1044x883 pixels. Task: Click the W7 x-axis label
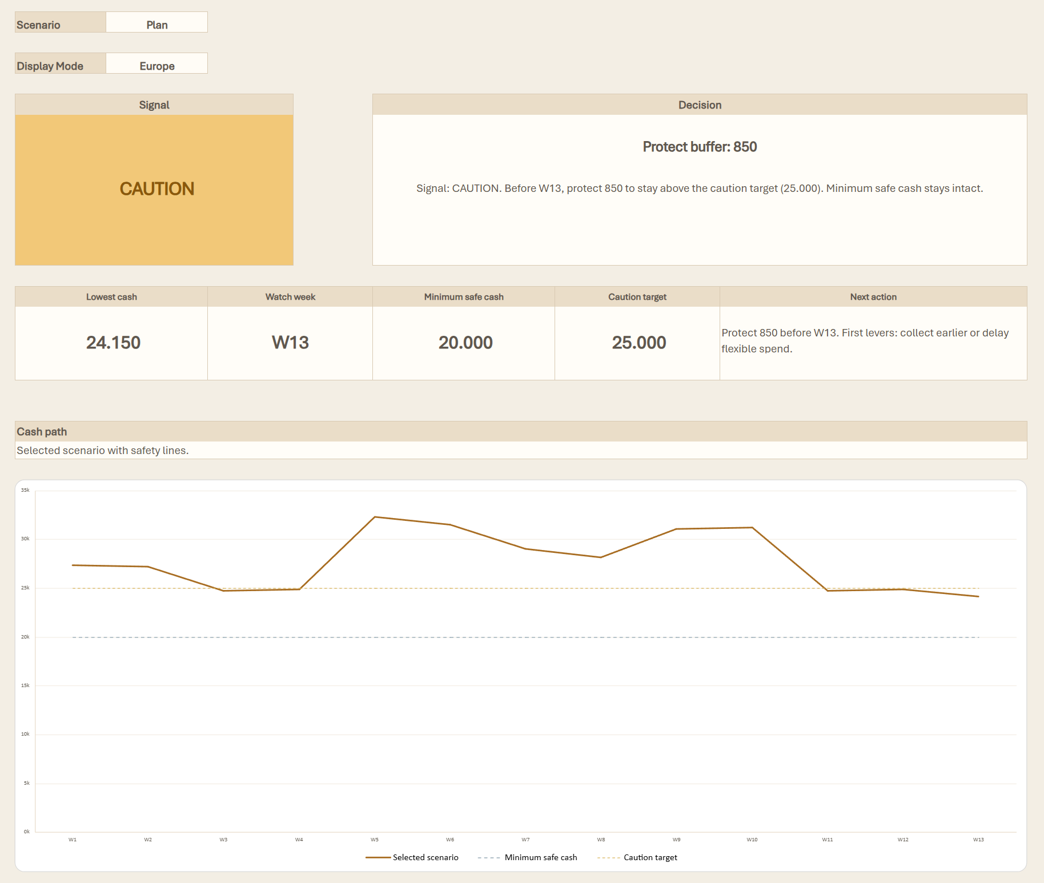[525, 840]
